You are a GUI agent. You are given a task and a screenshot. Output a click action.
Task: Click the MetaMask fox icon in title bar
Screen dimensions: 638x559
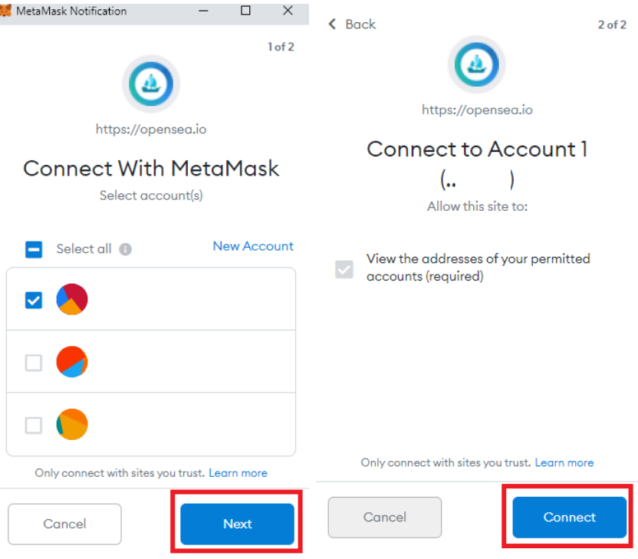(x=6, y=11)
